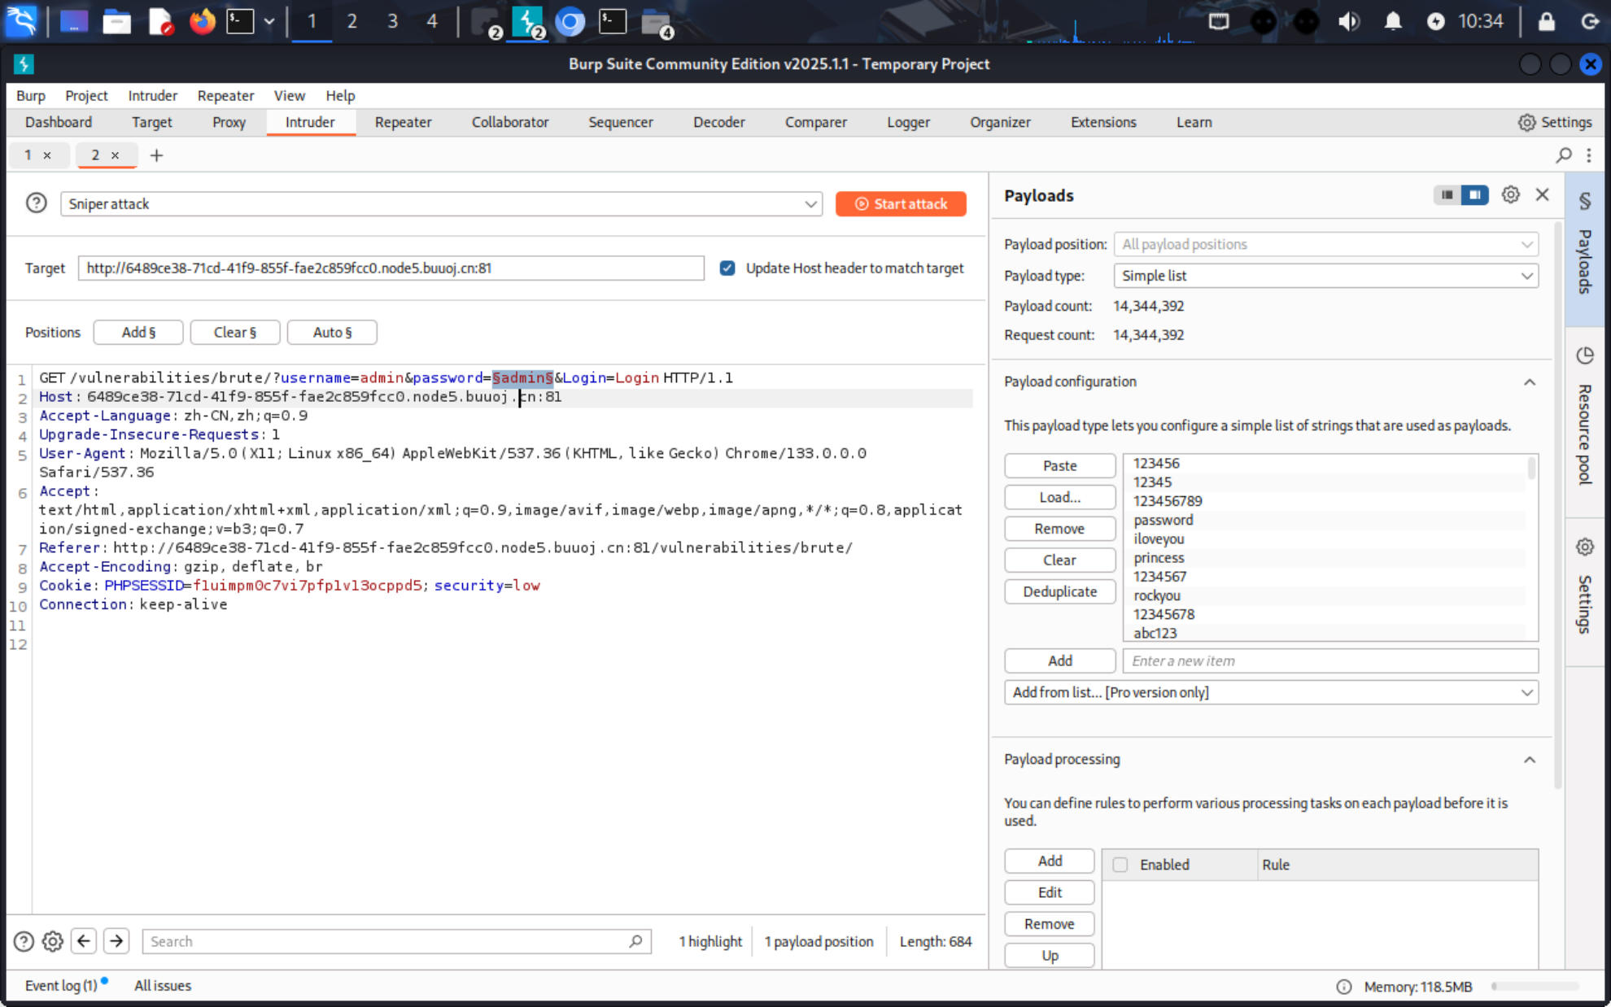Open the Payloads panel gear settings
This screenshot has height=1007, width=1611.
click(x=1510, y=195)
